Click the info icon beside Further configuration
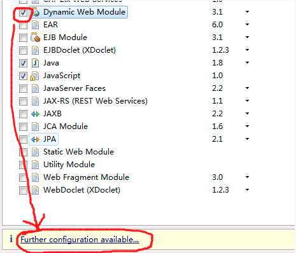 click(11, 239)
